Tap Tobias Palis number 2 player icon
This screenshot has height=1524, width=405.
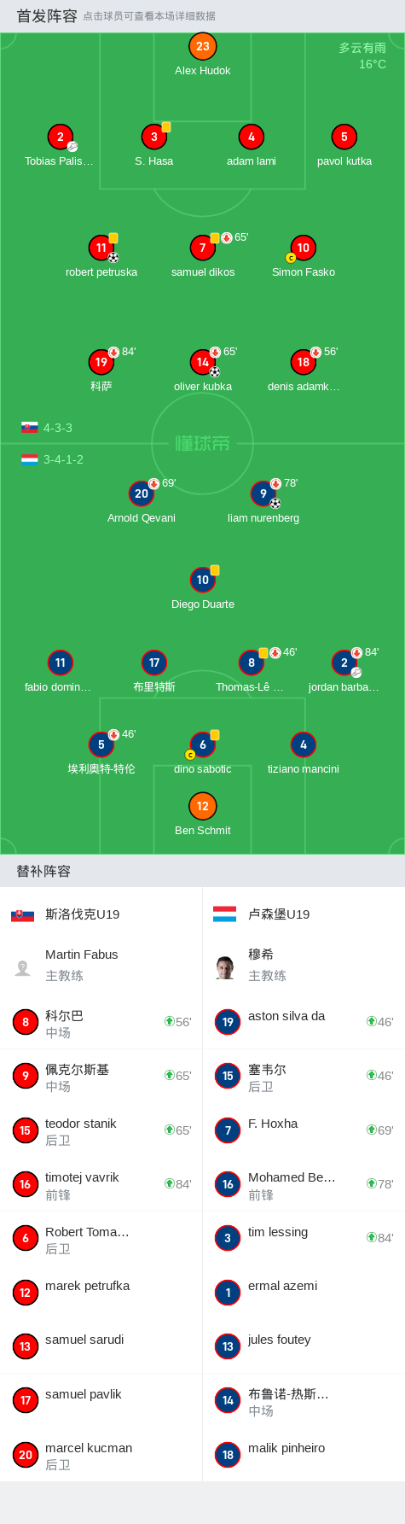click(x=61, y=137)
